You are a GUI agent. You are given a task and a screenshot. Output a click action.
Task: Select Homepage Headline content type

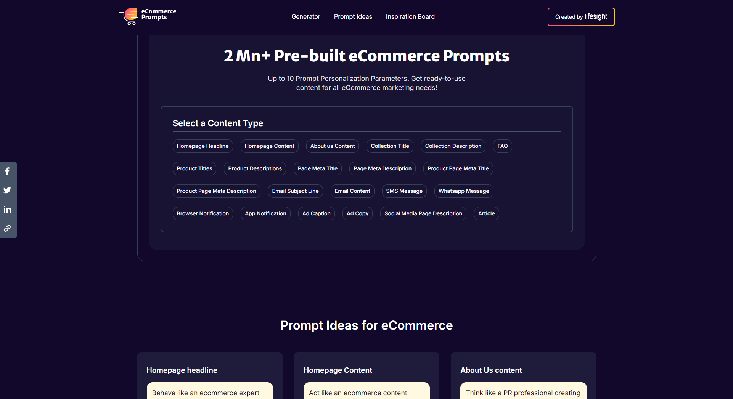click(x=203, y=146)
